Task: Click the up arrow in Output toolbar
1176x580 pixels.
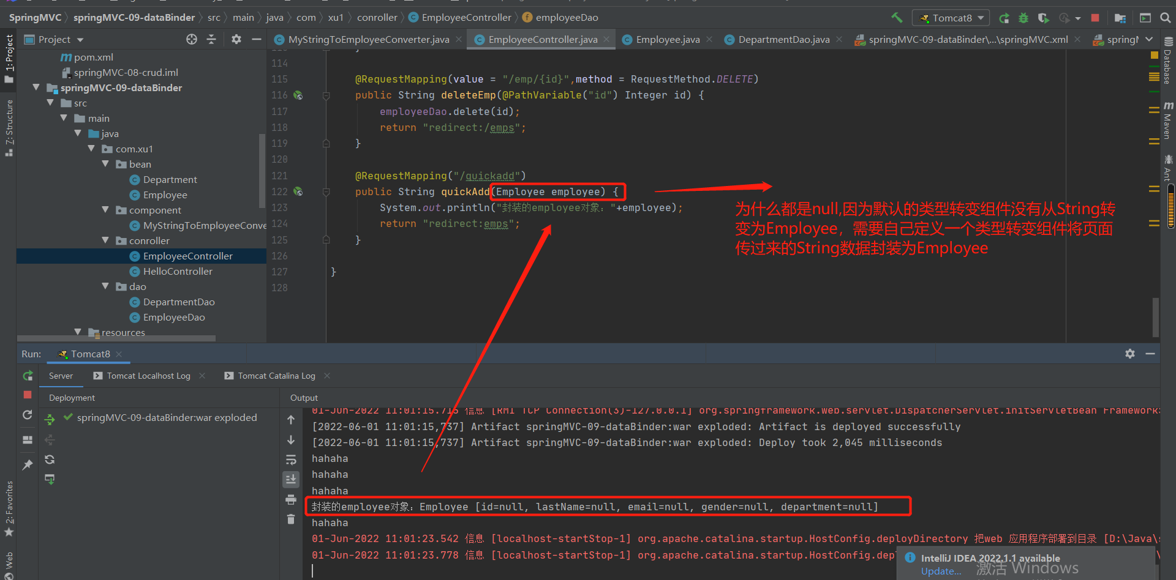Action: click(x=291, y=420)
